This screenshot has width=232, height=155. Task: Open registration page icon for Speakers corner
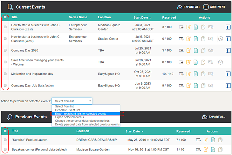coord(198,150)
